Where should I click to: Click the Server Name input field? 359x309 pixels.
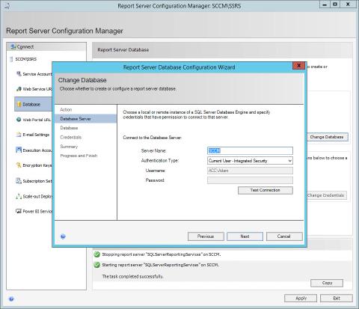(x=250, y=150)
